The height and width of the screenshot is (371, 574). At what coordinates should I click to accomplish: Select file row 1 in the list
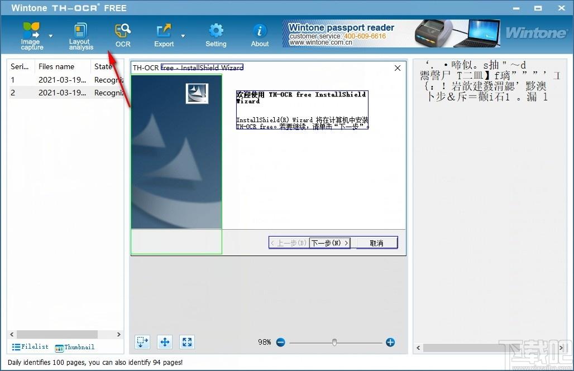click(x=66, y=80)
